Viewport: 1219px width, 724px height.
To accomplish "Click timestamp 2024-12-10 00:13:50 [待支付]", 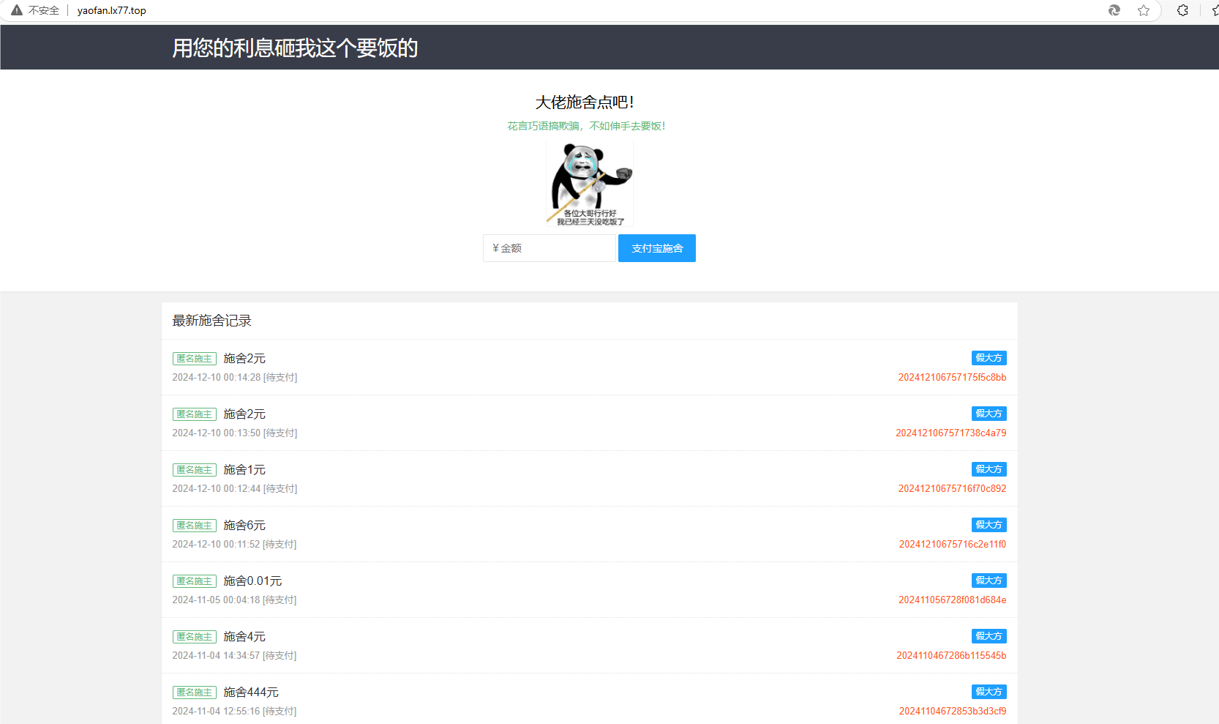I will (235, 433).
